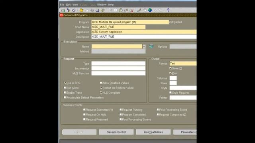Toggle the output Save checkbox
This screenshot has height=143, width=255.
171,68
